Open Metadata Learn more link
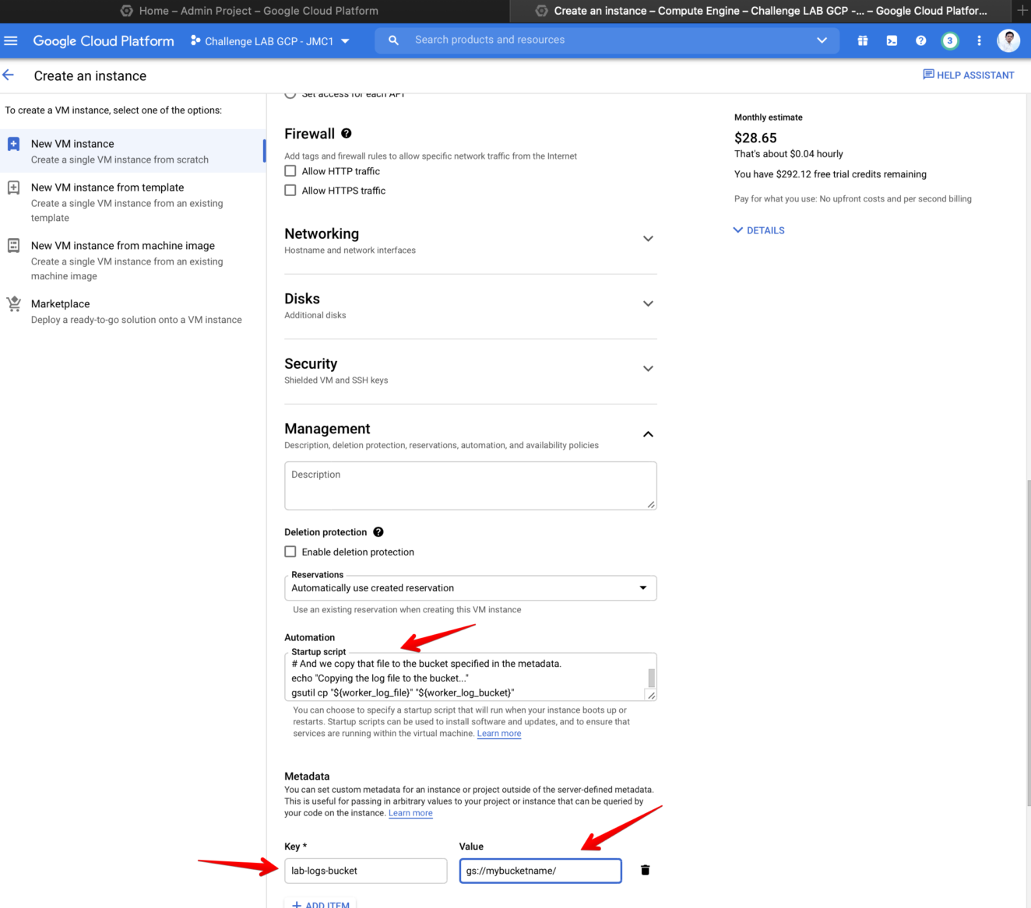1031x908 pixels. [410, 813]
